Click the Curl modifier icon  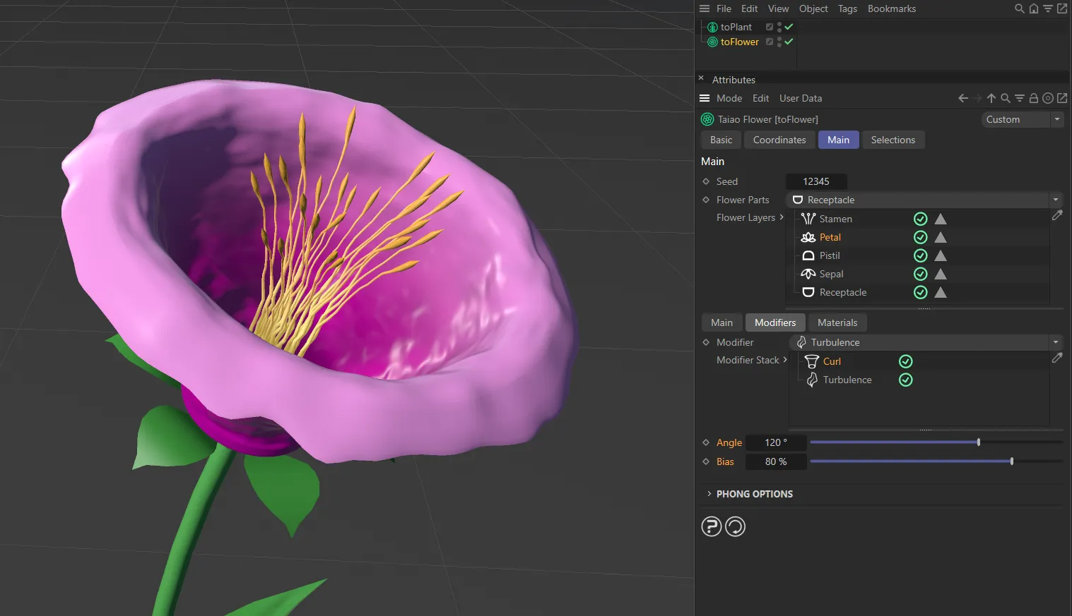[811, 361]
